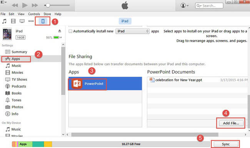Open the top-left window options dropdown
The image size is (250, 148).
[x=3, y=2]
